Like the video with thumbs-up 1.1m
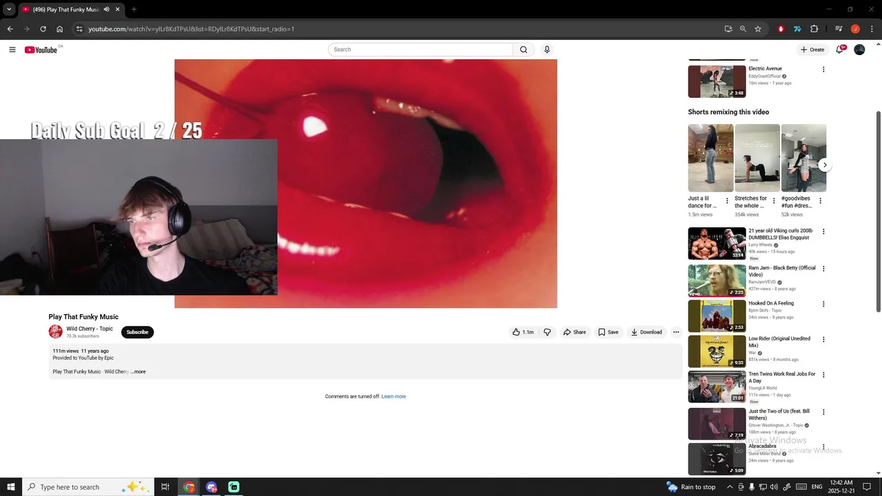This screenshot has width=882, height=496. click(523, 332)
